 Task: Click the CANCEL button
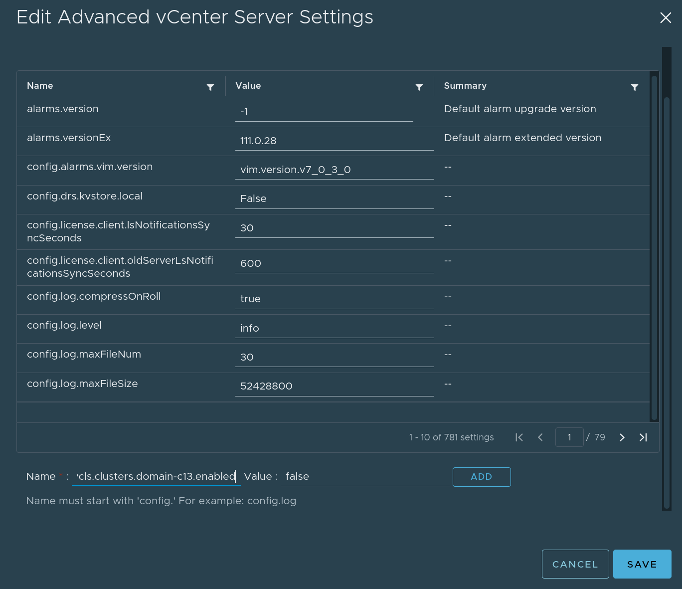[575, 564]
